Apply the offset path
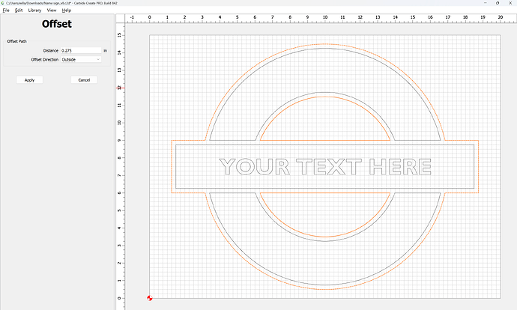The height and width of the screenshot is (310, 517). click(x=29, y=79)
